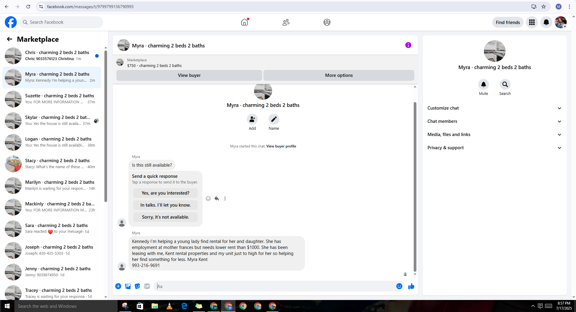
Task: Open Sara charming 2 beds conversation
Action: 52,229
